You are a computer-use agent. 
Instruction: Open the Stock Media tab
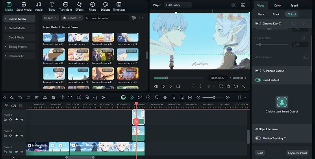pos(24,7)
